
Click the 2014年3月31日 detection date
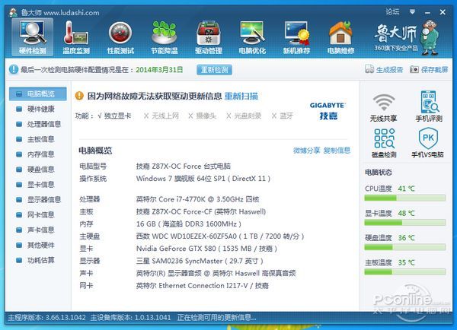pos(159,70)
